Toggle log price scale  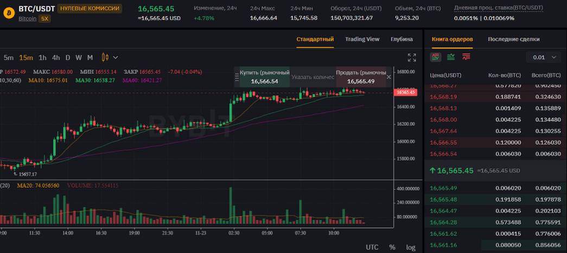pos(411,247)
